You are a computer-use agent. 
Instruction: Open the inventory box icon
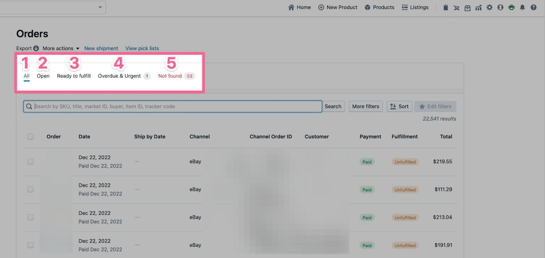467,7
